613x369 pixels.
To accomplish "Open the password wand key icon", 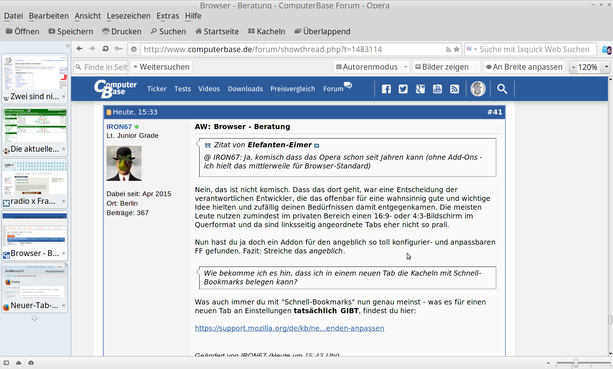I will [x=119, y=49].
